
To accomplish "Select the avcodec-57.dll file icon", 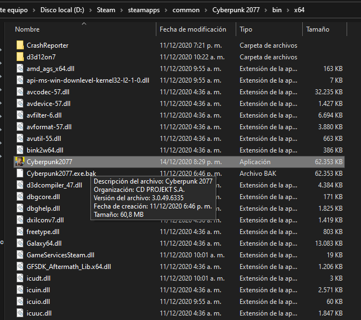I will [x=20, y=92].
